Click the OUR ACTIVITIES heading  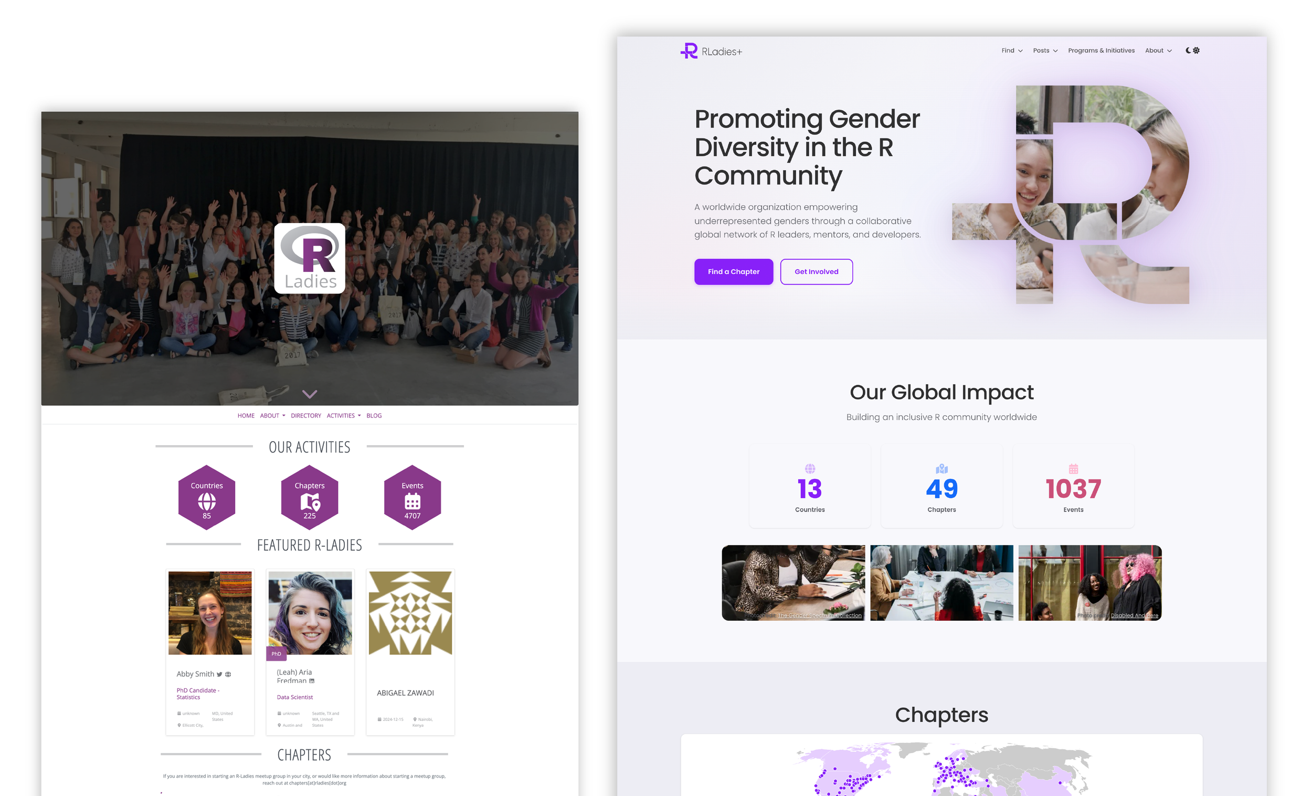(309, 447)
